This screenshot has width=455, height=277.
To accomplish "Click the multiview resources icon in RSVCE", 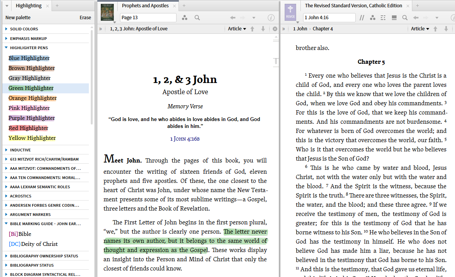I will 394,18.
